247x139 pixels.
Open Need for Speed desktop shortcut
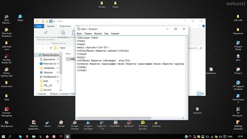click(x=34, y=125)
